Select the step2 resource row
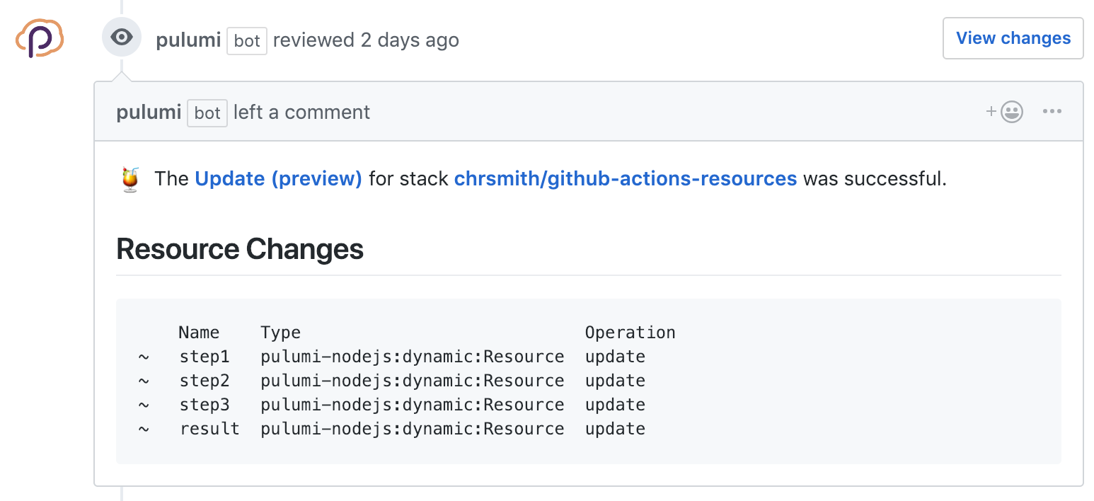1094x501 pixels. (x=205, y=381)
